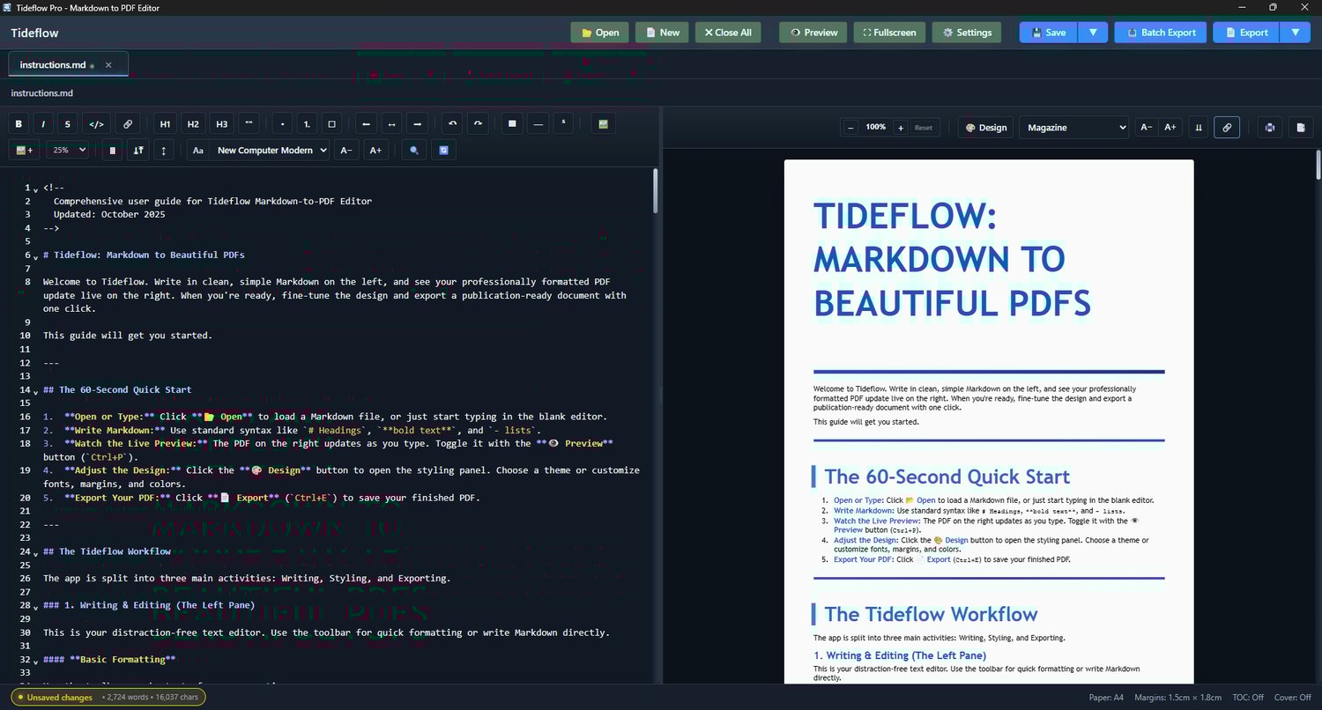Zoom in the preview with the plus button
Screen dimensions: 1322x710
coord(900,128)
